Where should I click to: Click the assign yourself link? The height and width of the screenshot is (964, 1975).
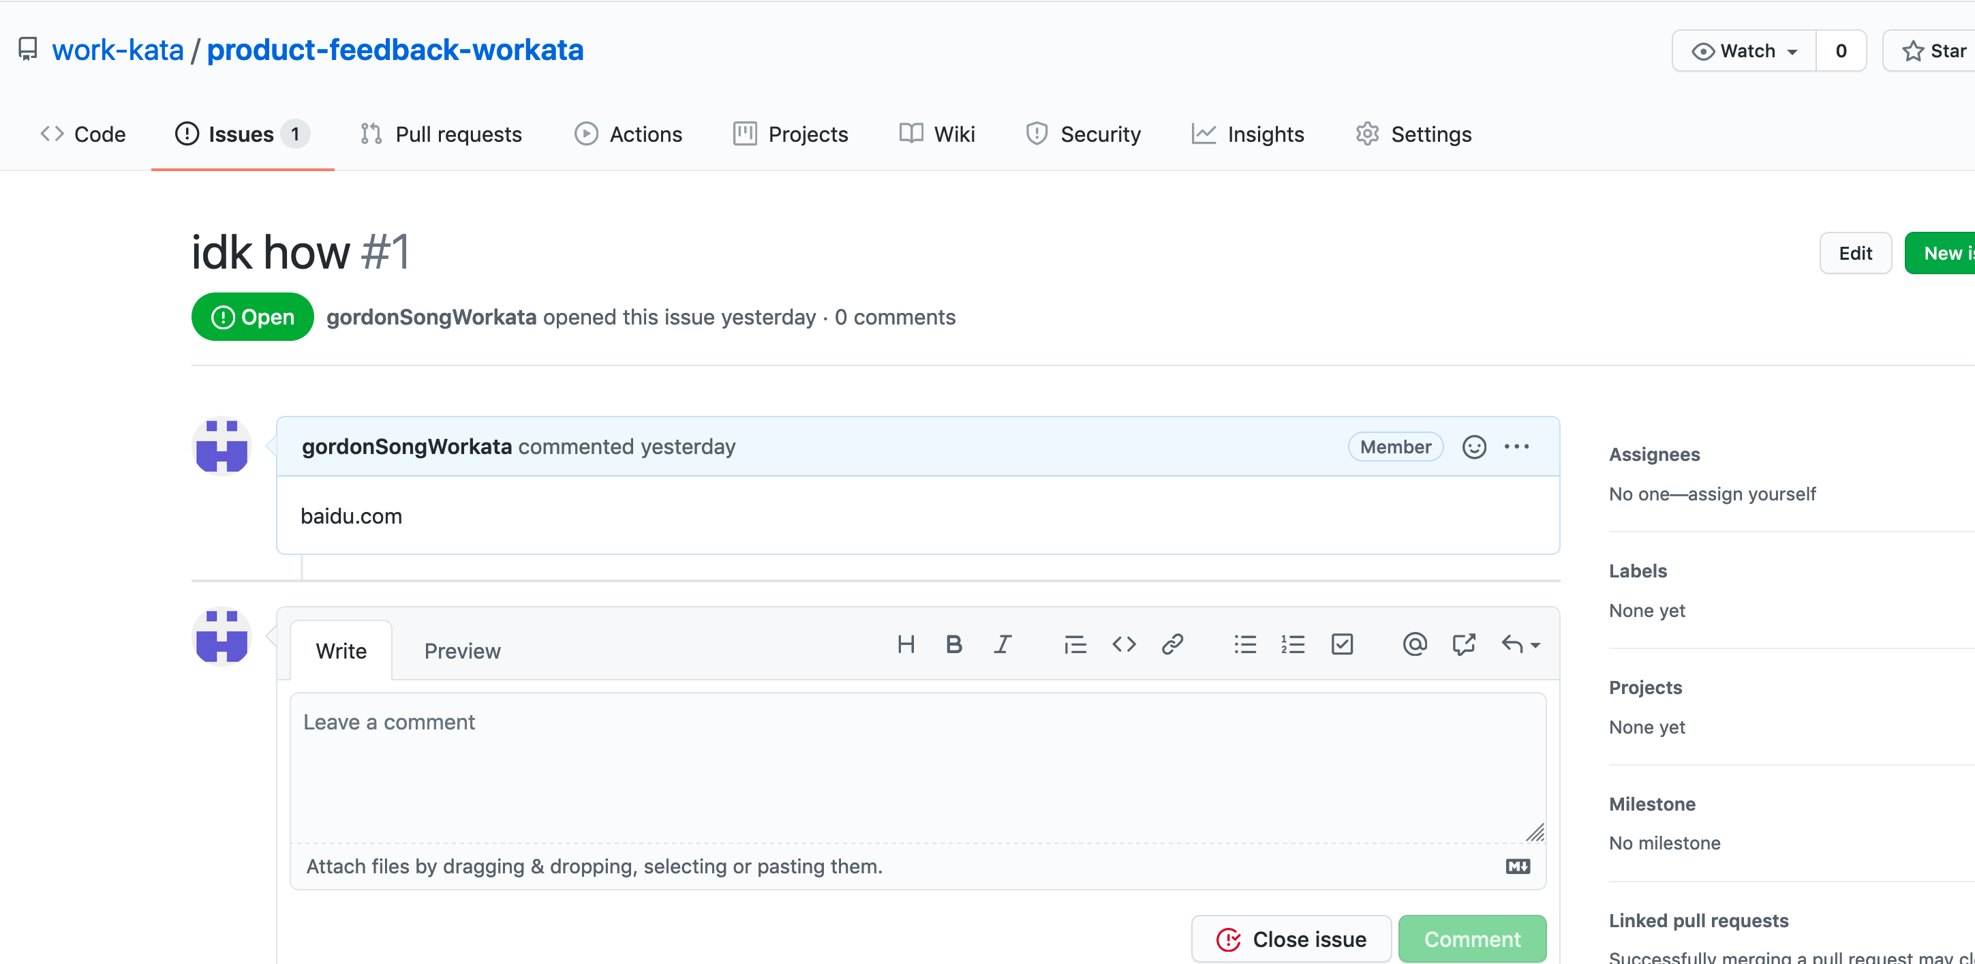point(1751,494)
